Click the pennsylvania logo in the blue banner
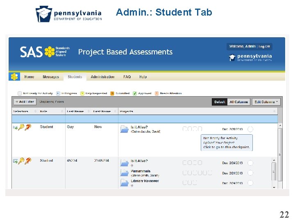 (250, 57)
